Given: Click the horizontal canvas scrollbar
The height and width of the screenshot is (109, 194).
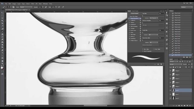Looking at the screenshot, I should [x=95, y=106].
